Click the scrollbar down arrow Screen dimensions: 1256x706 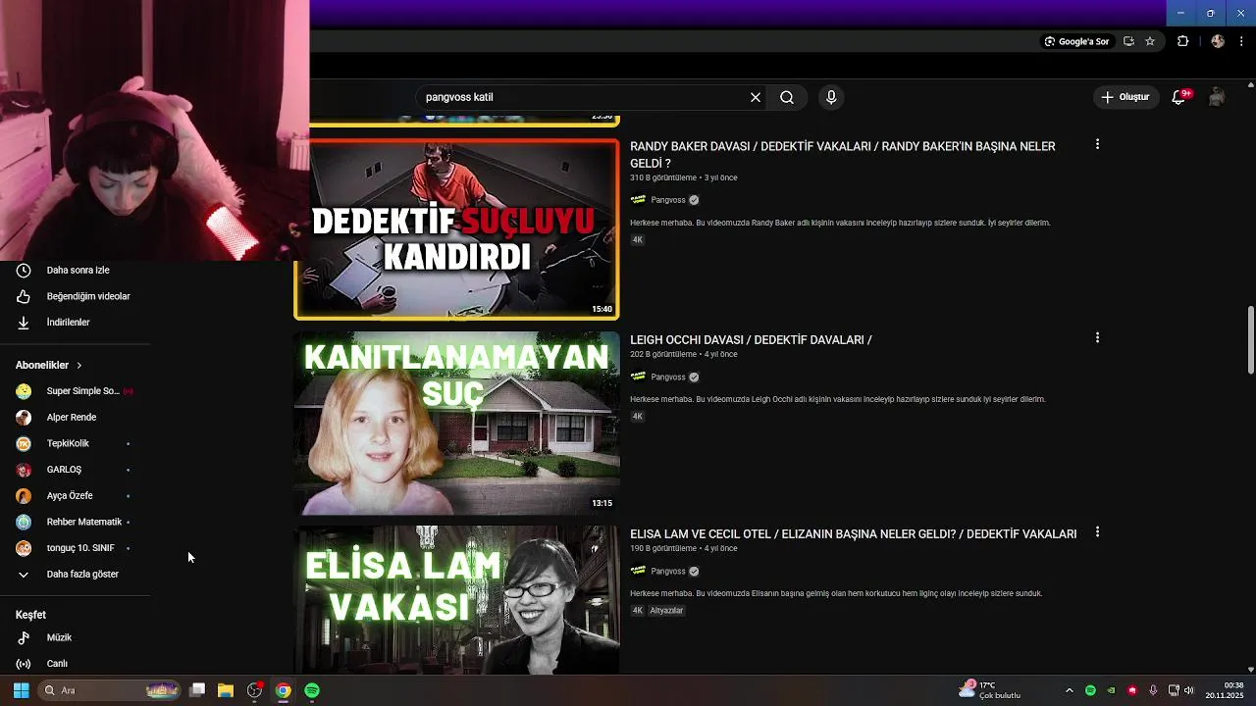1250,669
